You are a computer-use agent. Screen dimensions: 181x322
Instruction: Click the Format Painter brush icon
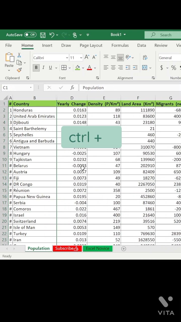(19, 70)
